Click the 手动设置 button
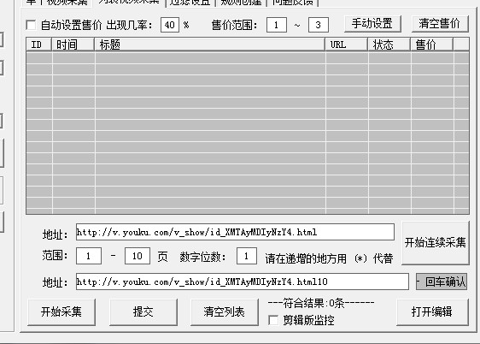The image size is (480, 344). (372, 24)
